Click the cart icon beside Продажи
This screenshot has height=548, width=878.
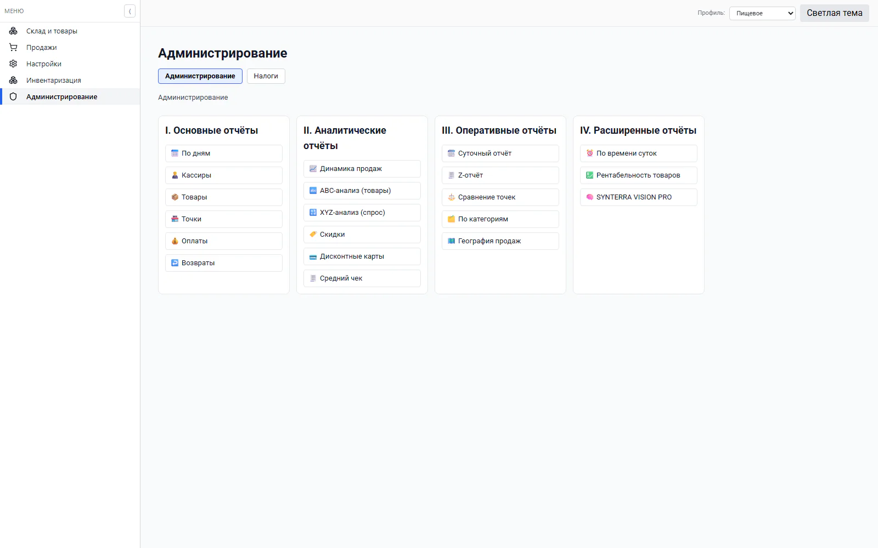13,47
